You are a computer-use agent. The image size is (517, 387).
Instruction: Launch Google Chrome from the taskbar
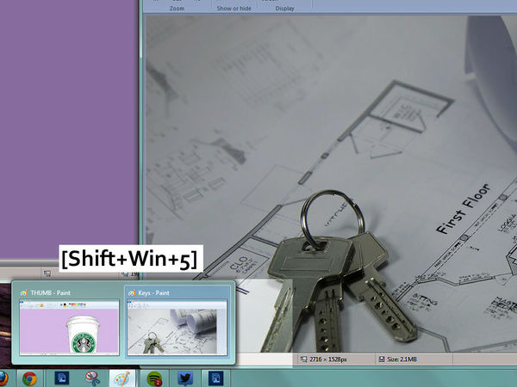30,378
